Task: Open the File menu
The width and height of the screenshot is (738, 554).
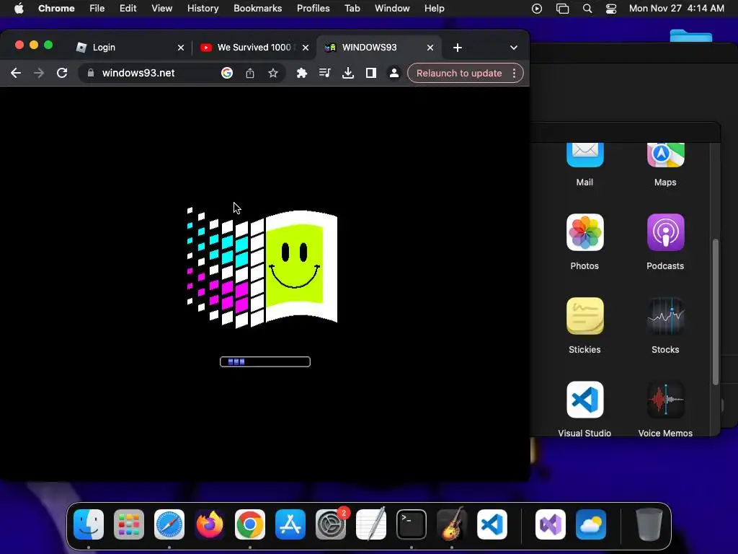Action: 97,8
